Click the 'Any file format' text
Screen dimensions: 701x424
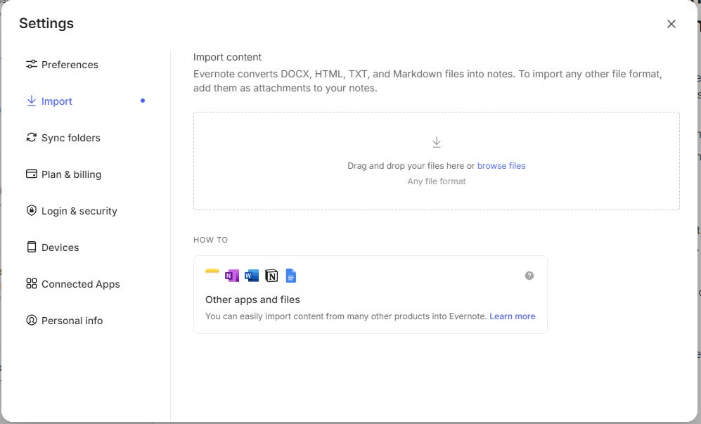(x=437, y=181)
